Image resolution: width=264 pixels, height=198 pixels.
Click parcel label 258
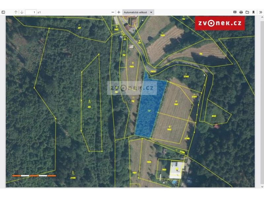coord(89,106)
